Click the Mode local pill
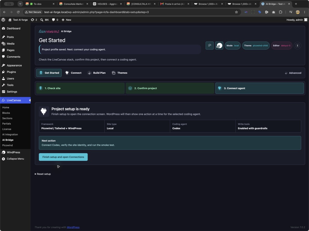309x231 pixels. pyautogui.click(x=232, y=45)
